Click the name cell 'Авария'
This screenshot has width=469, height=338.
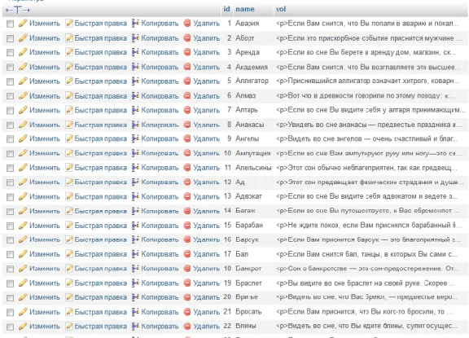pyautogui.click(x=247, y=24)
